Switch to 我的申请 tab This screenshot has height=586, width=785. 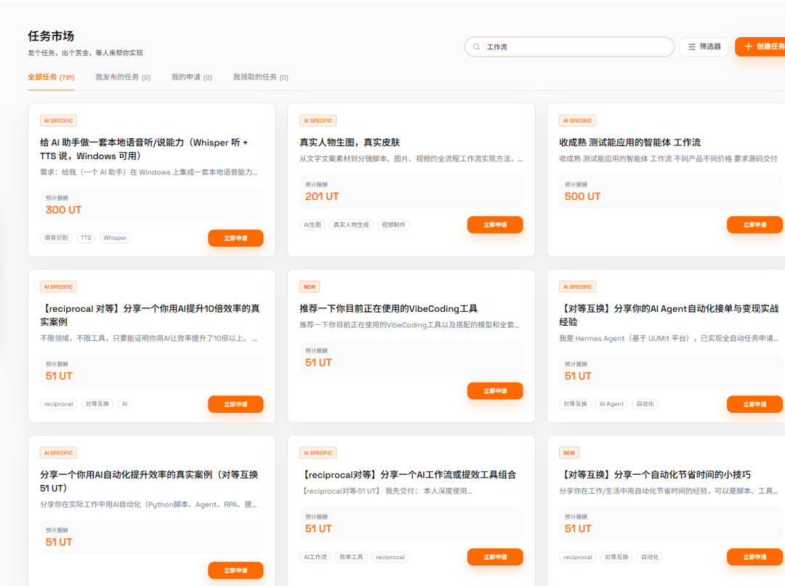click(192, 77)
